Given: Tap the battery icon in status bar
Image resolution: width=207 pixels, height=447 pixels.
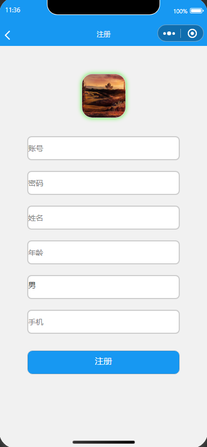Looking at the screenshot, I should pyautogui.click(x=196, y=11).
